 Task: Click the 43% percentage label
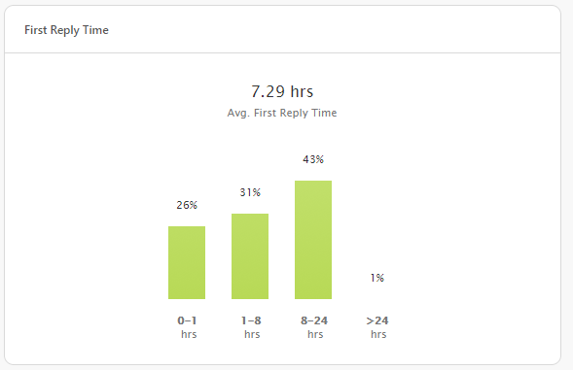(313, 159)
